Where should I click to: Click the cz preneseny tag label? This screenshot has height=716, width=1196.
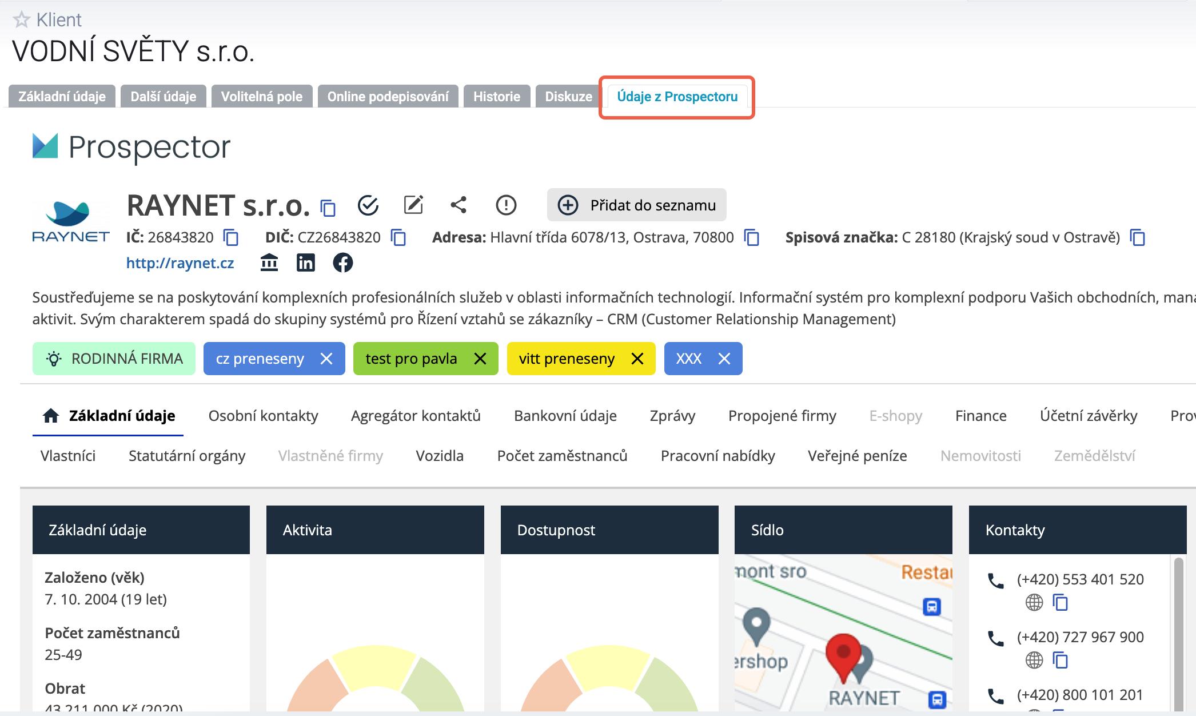(260, 359)
